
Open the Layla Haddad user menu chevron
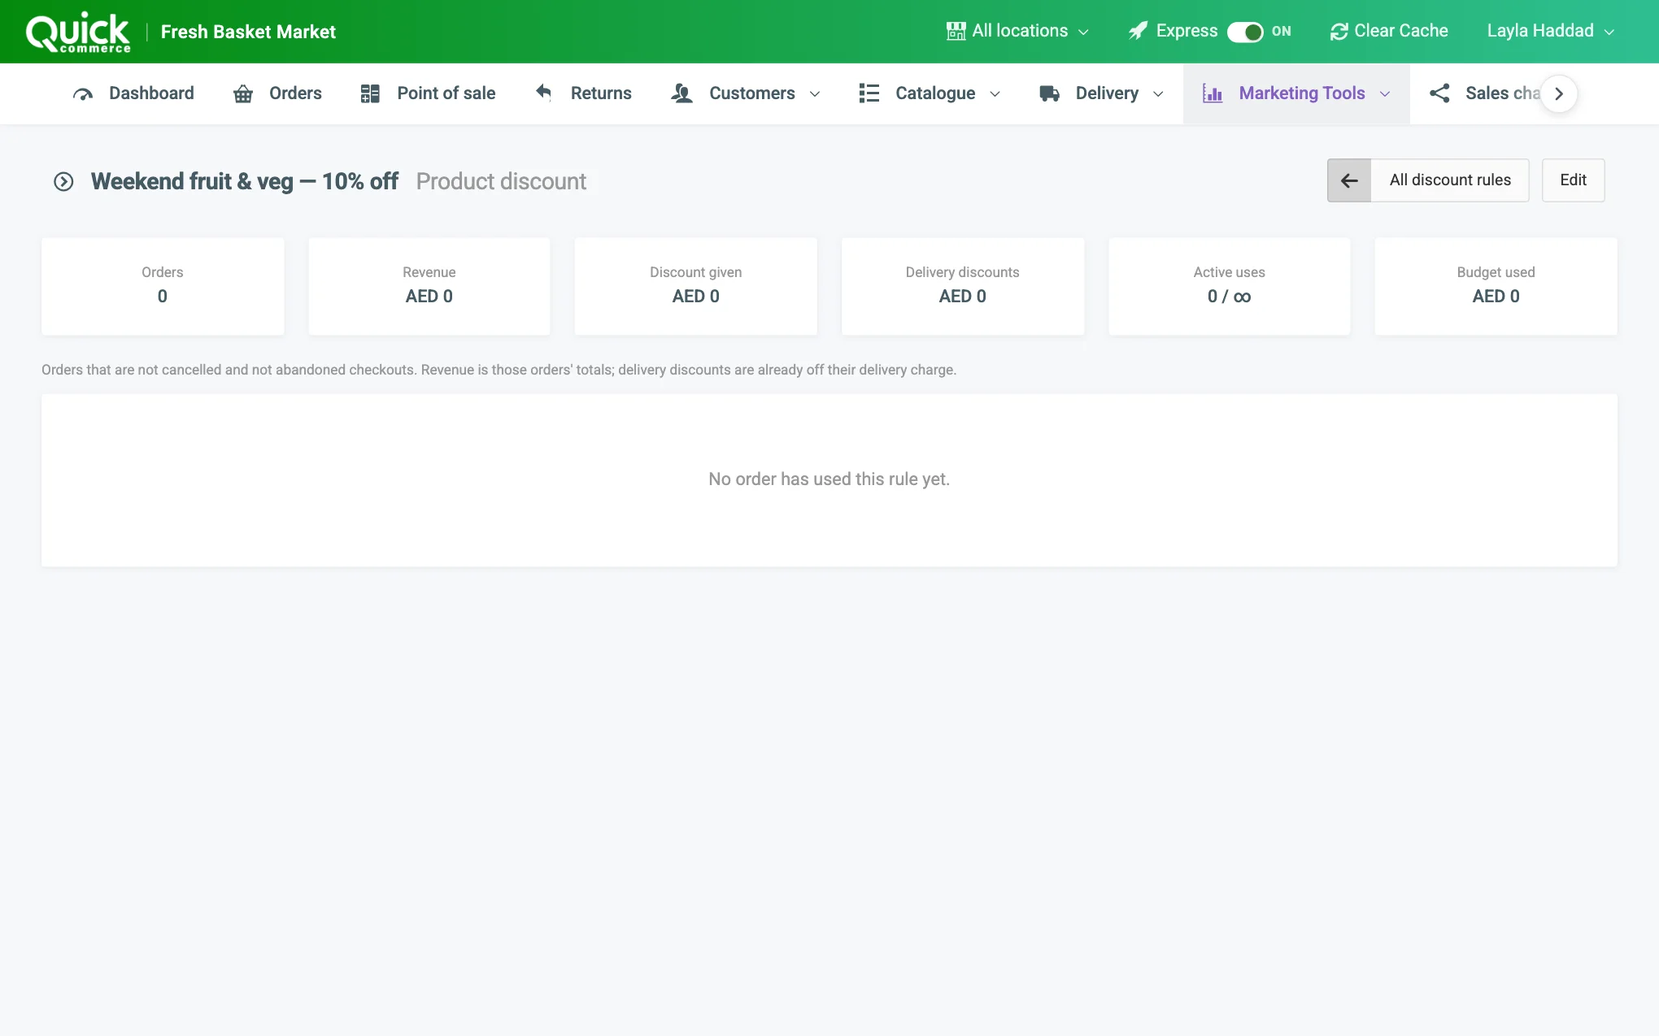pos(1609,32)
